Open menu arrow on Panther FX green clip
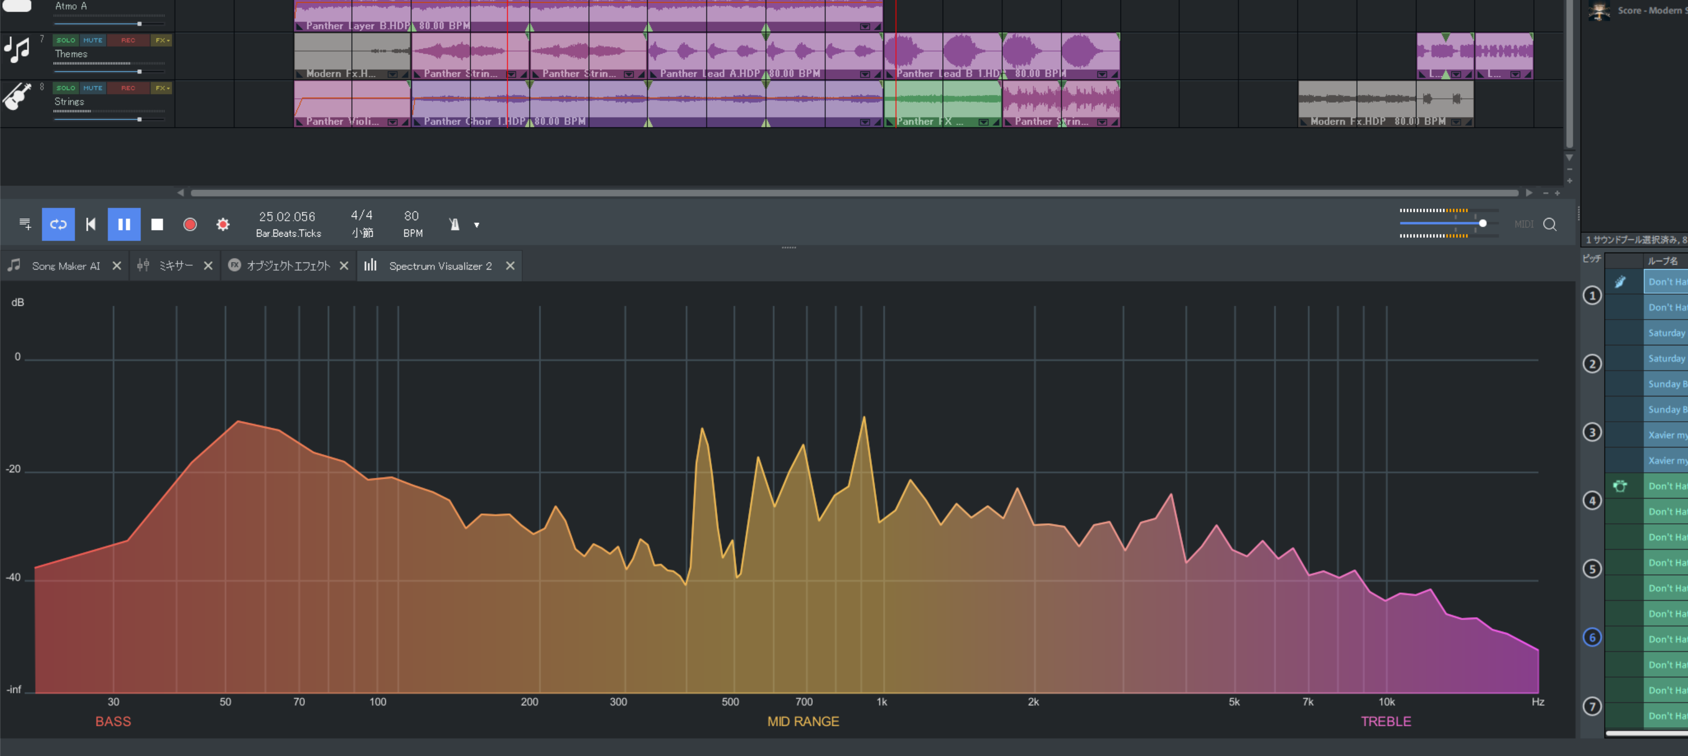The image size is (1688, 756). point(983,122)
